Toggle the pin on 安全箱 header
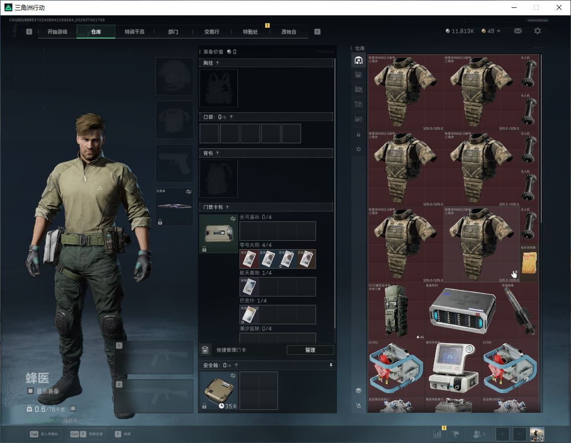 331,365
